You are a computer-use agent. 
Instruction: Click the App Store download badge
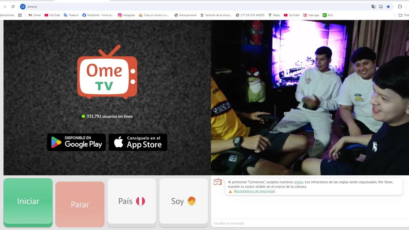138,142
